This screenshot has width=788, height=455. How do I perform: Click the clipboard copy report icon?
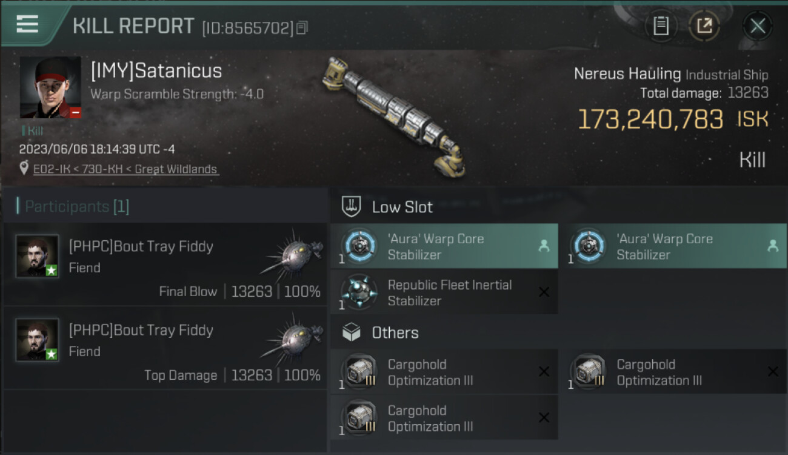point(661,26)
